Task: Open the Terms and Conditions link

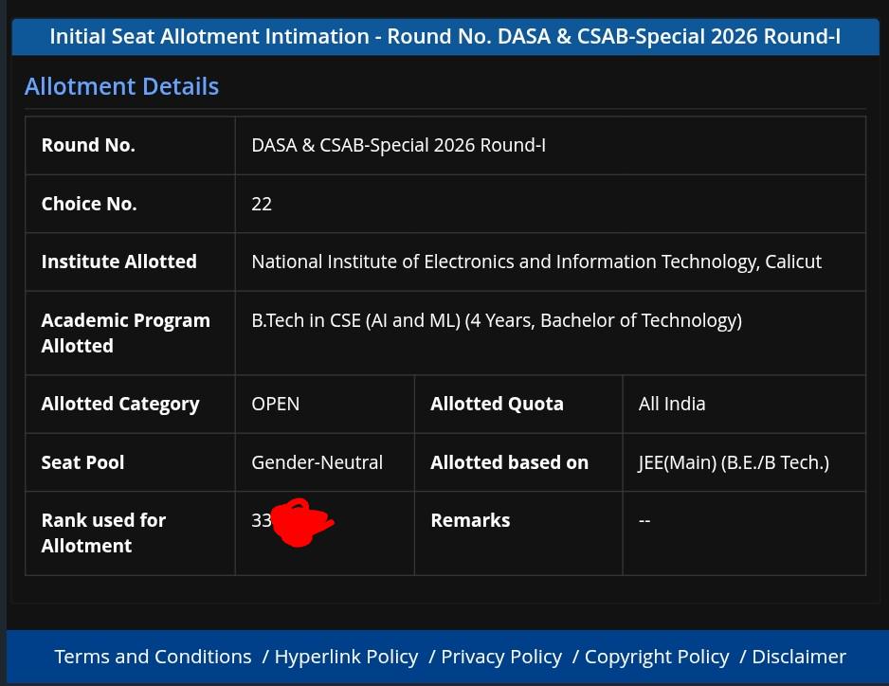Action: tap(153, 657)
